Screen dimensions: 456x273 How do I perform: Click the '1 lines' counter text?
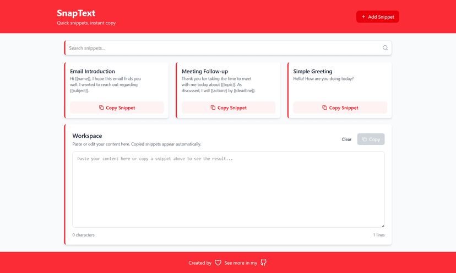(379, 235)
